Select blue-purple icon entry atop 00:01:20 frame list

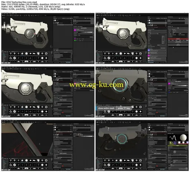click(149, 50)
